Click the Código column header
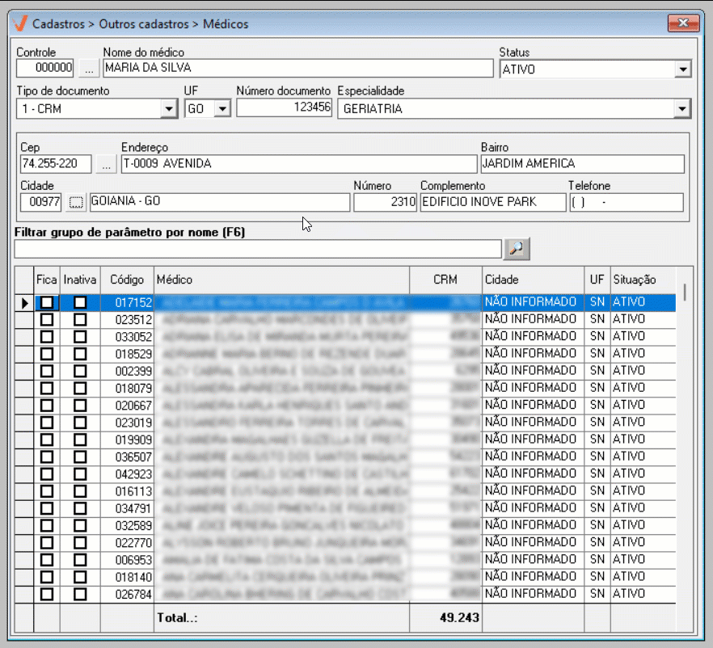The width and height of the screenshot is (713, 648). [x=126, y=280]
